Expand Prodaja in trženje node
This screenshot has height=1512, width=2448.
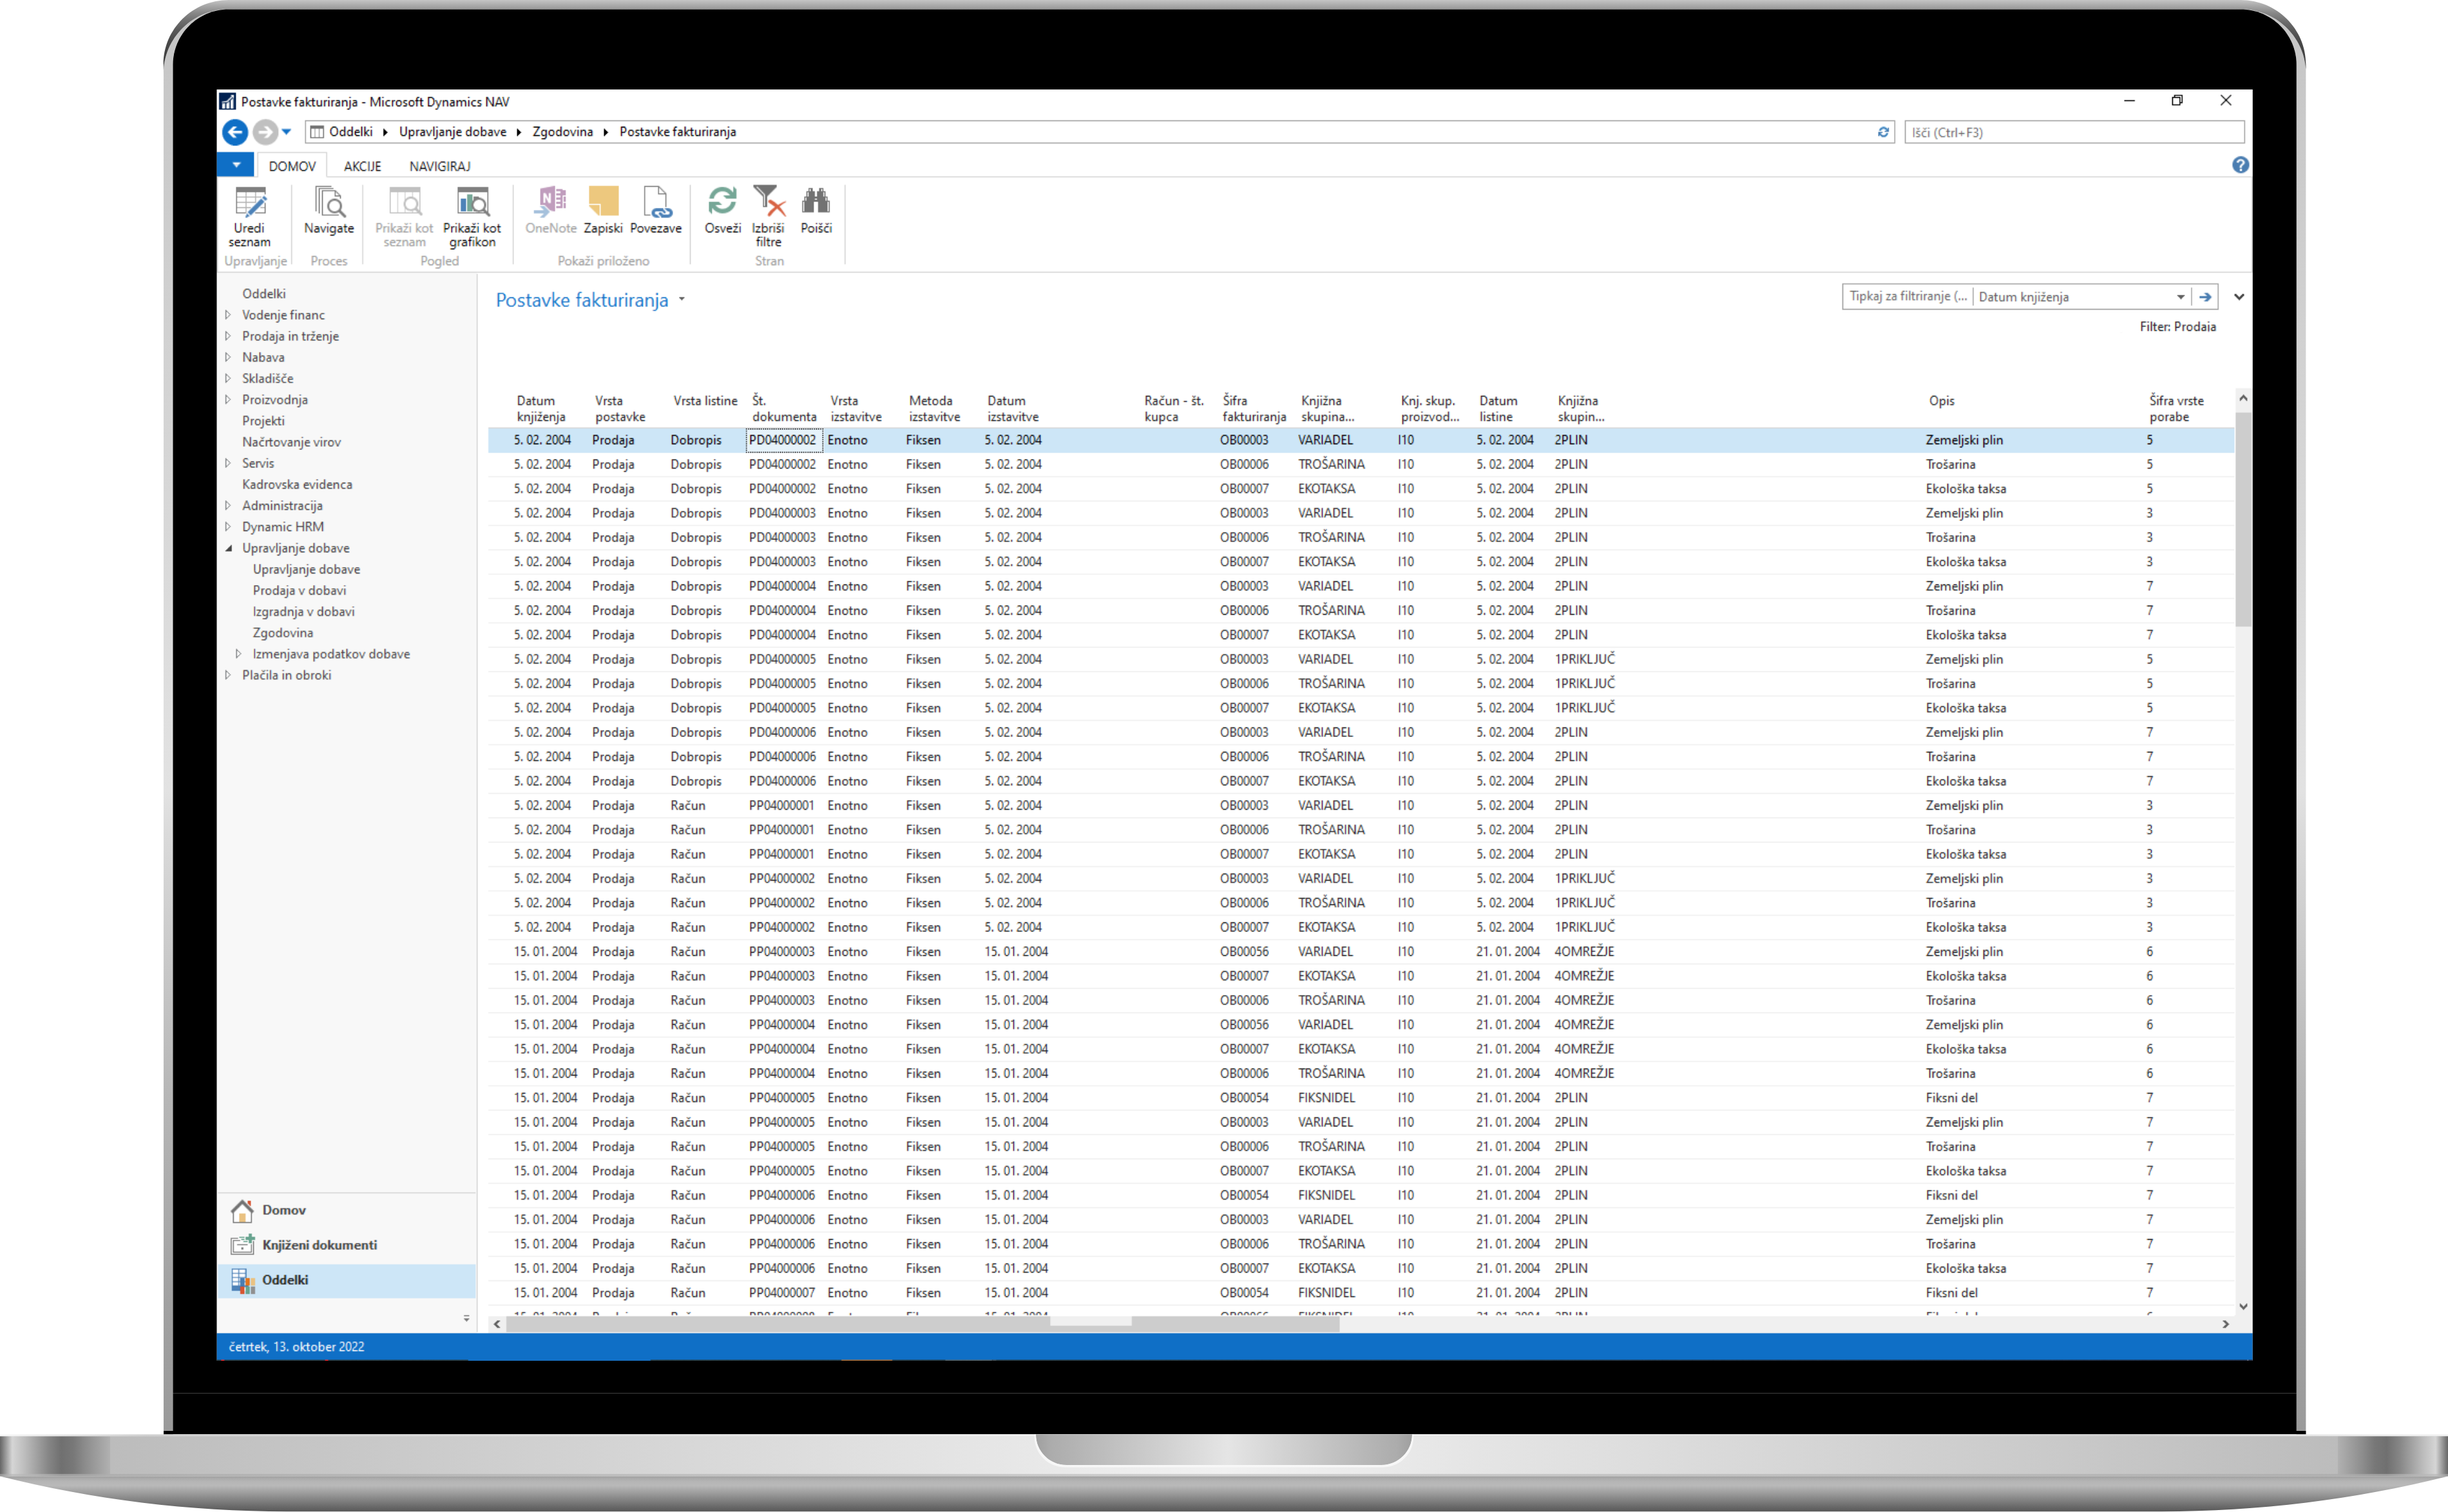click(228, 336)
